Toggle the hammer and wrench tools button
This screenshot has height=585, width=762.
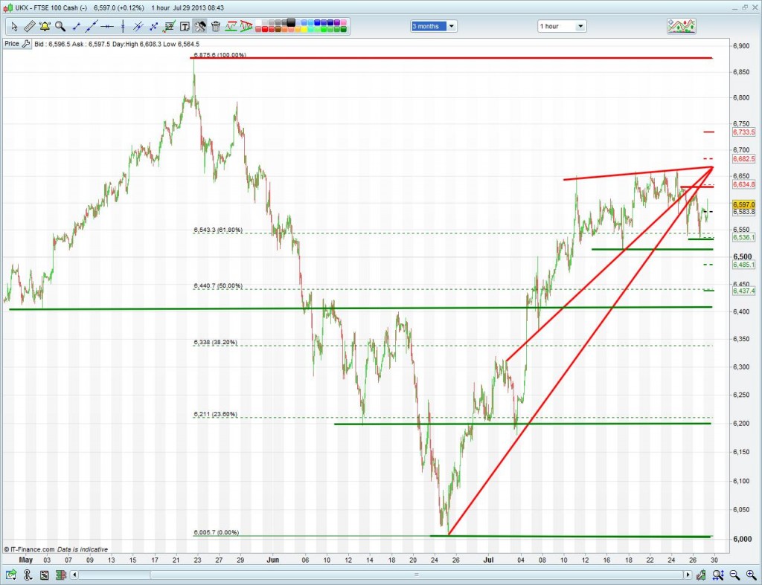200,27
